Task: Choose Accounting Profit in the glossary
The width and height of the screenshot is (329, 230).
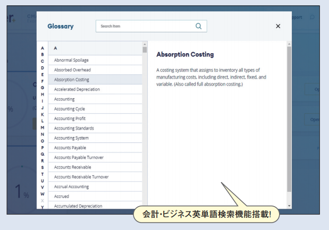Action: (x=69, y=118)
